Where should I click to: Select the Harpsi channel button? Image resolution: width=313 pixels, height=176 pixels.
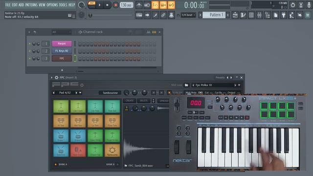pyautogui.click(x=62, y=44)
